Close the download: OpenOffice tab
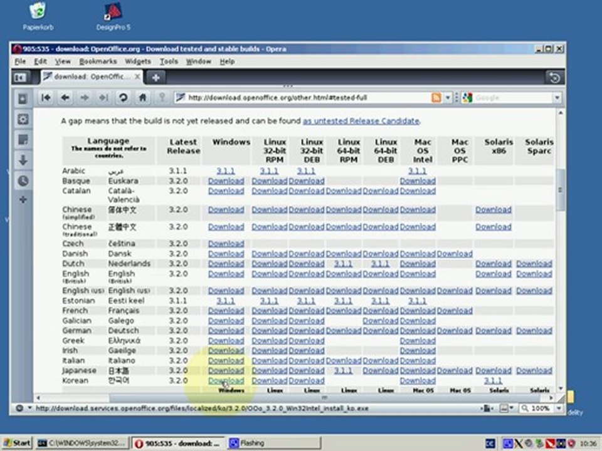The image size is (602, 451). click(x=137, y=76)
